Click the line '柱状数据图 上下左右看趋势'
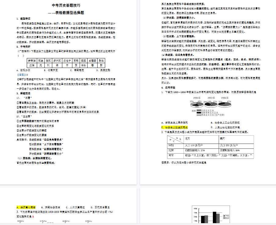Screen dimensions: 276x225 (x=46, y=144)
